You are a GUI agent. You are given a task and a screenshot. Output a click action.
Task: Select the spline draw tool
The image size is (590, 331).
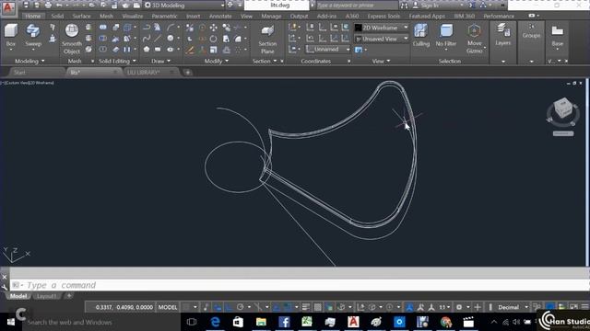[x=147, y=39]
